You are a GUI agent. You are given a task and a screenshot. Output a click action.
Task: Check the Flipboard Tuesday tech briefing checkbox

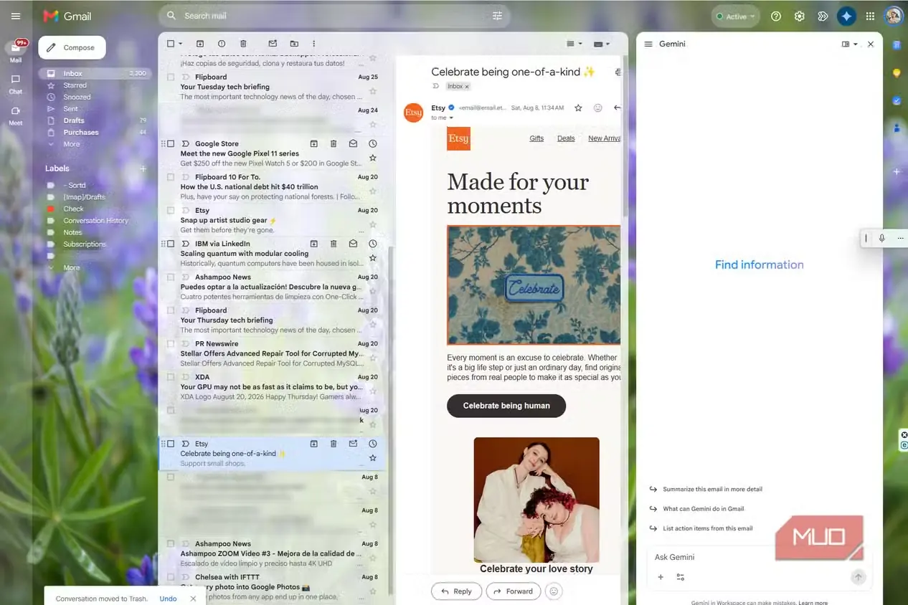171,77
